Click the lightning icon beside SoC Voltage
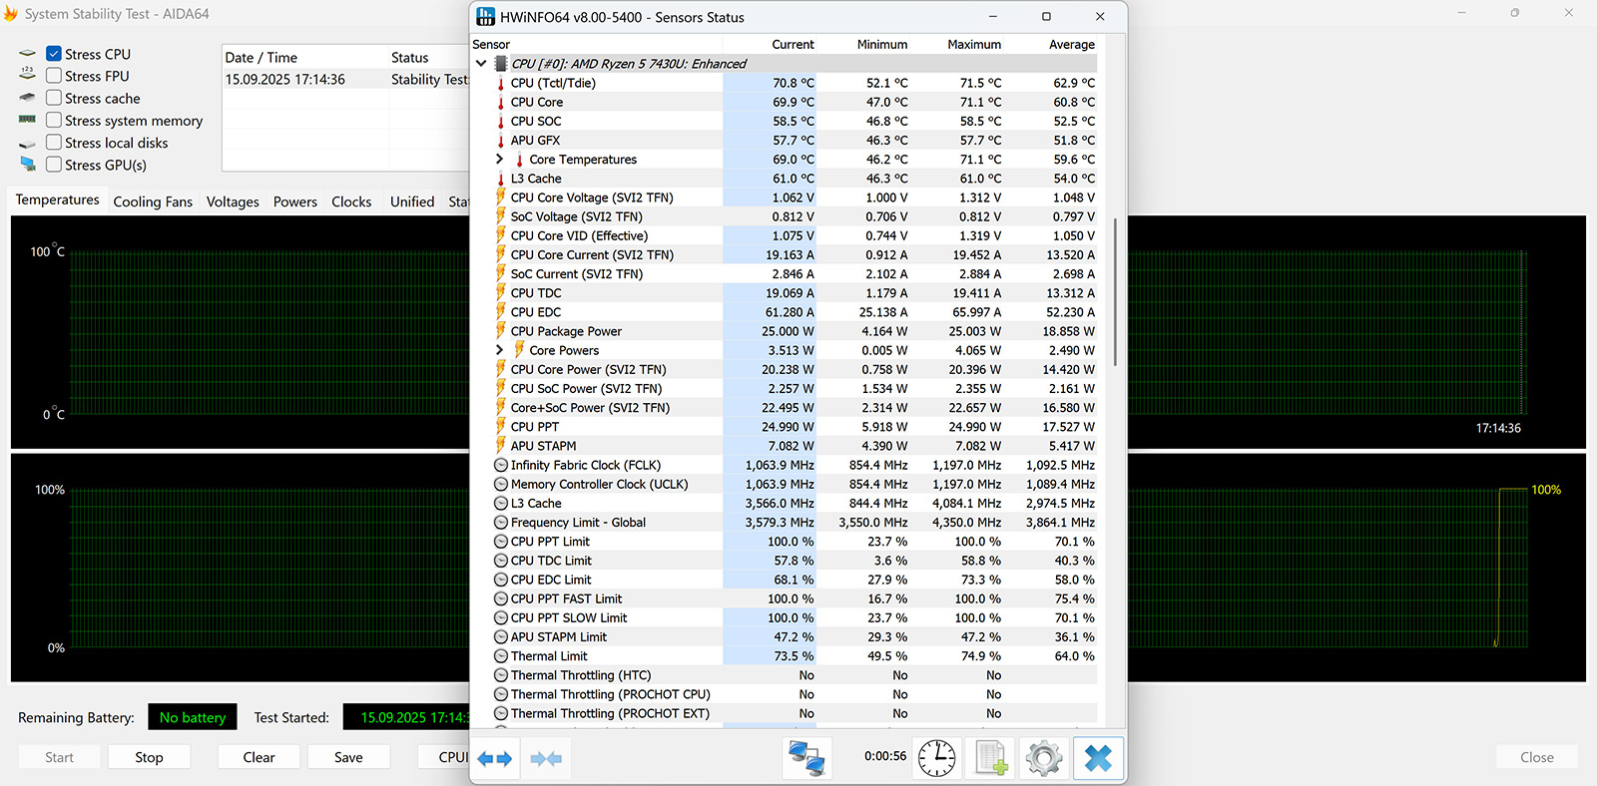The image size is (1597, 786). coord(501,216)
